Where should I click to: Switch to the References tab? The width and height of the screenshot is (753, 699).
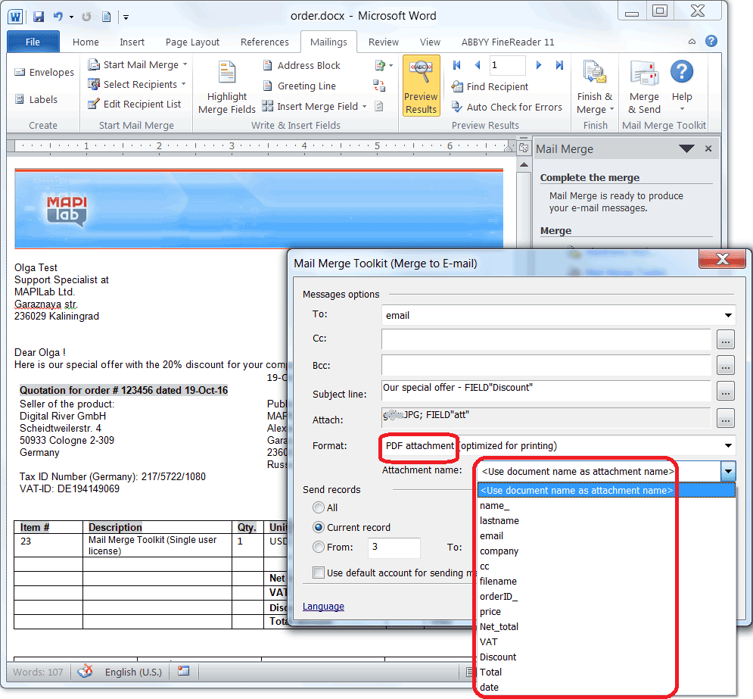(265, 42)
